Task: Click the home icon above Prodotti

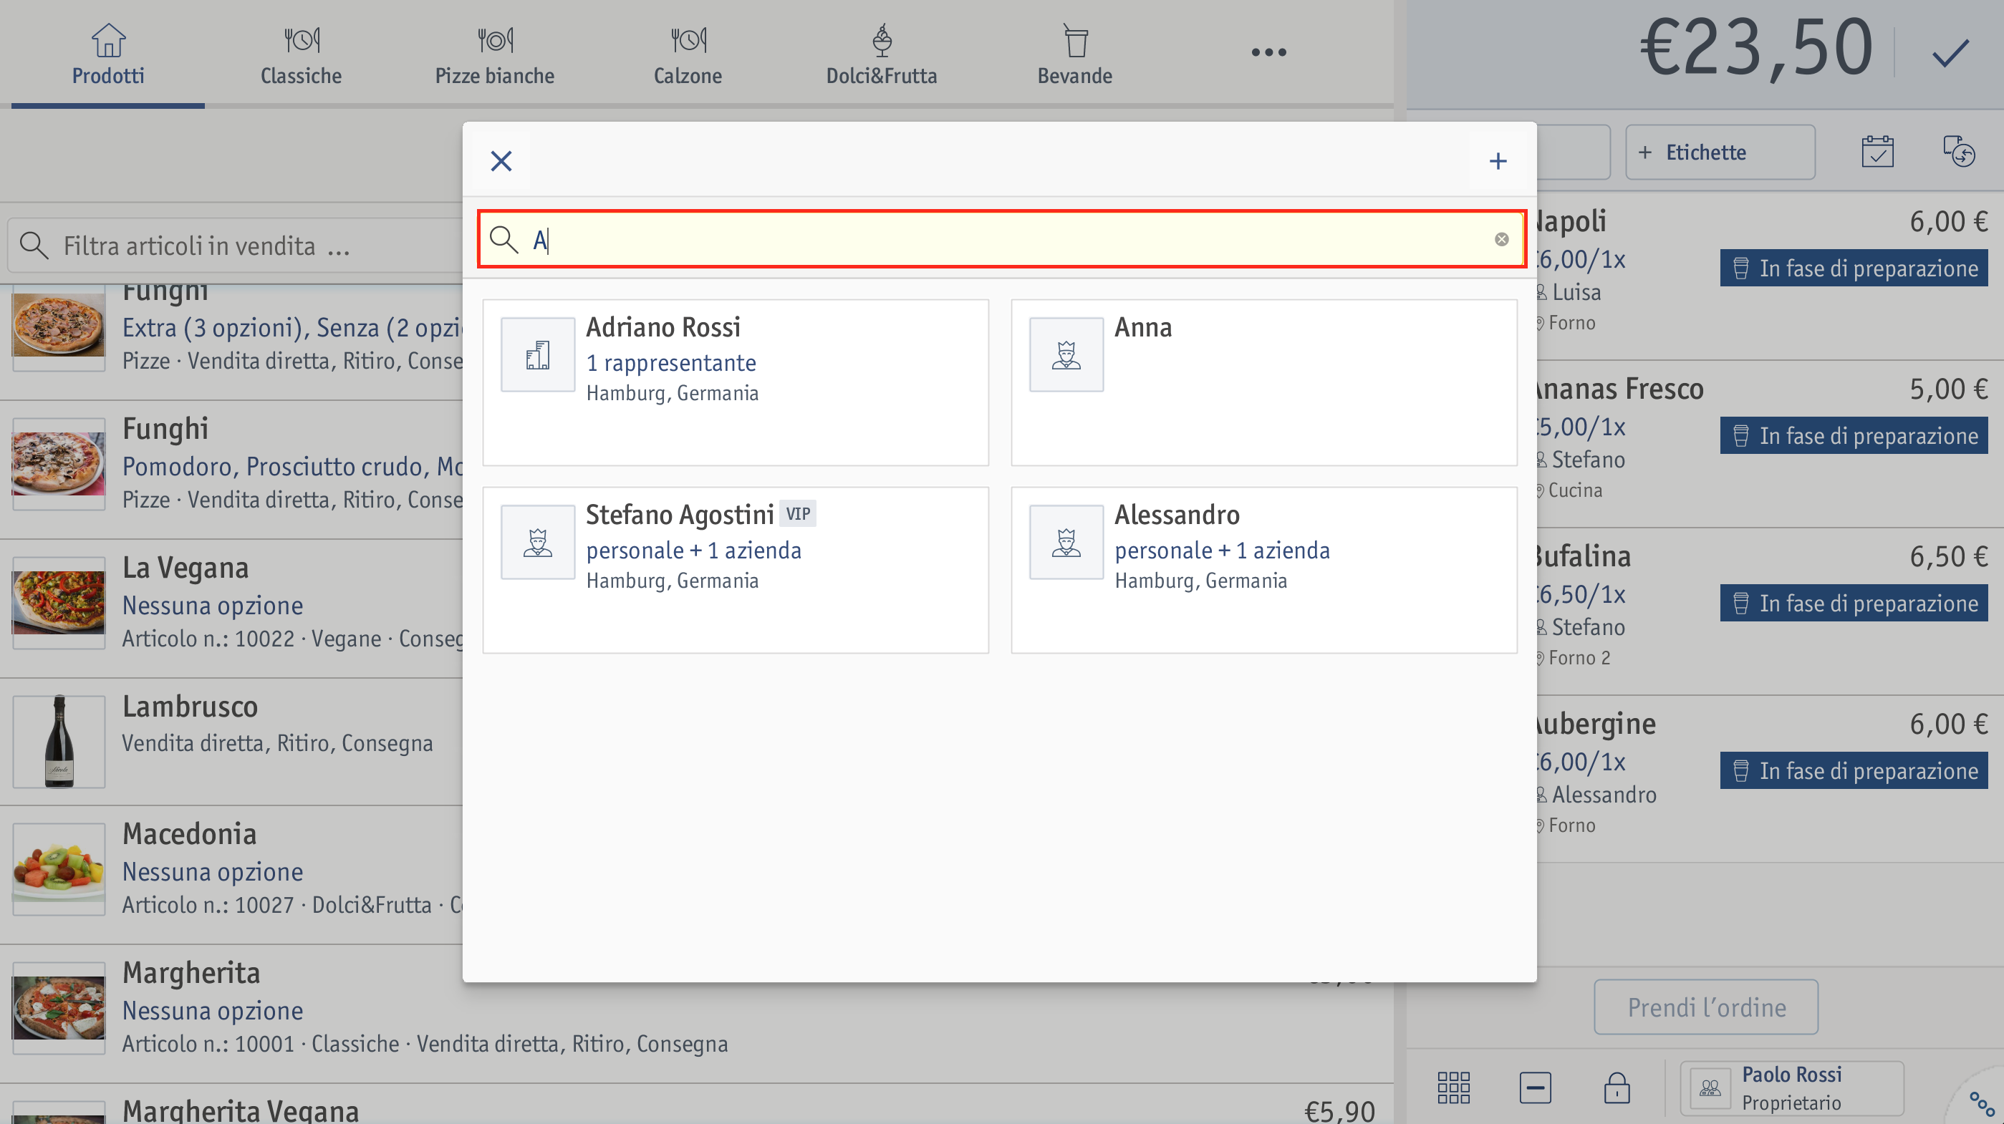Action: [x=108, y=39]
